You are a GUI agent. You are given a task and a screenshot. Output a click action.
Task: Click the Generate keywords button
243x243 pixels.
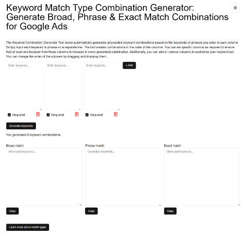tap(21, 126)
